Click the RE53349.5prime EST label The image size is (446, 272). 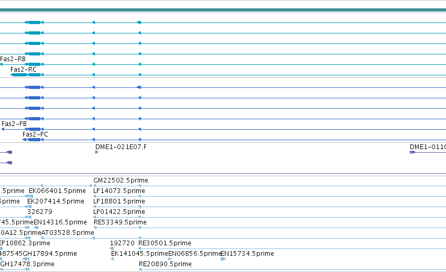point(120,222)
